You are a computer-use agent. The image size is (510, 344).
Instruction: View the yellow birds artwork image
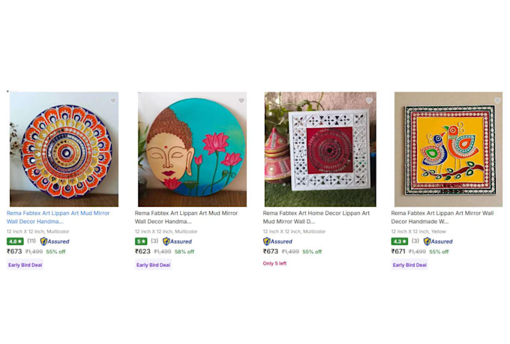[448, 149]
